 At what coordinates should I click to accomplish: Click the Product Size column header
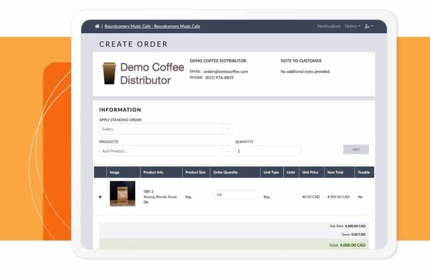(195, 172)
